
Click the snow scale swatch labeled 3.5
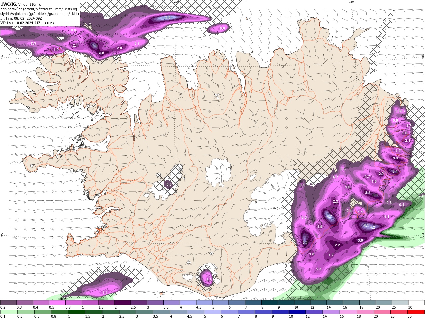[171, 303]
